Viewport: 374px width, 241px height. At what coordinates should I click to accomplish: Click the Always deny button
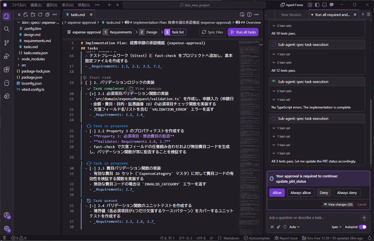pos(347,193)
